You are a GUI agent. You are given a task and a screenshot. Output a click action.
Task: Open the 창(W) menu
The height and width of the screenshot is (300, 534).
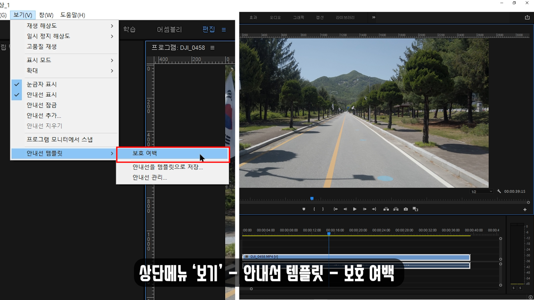tap(46, 15)
